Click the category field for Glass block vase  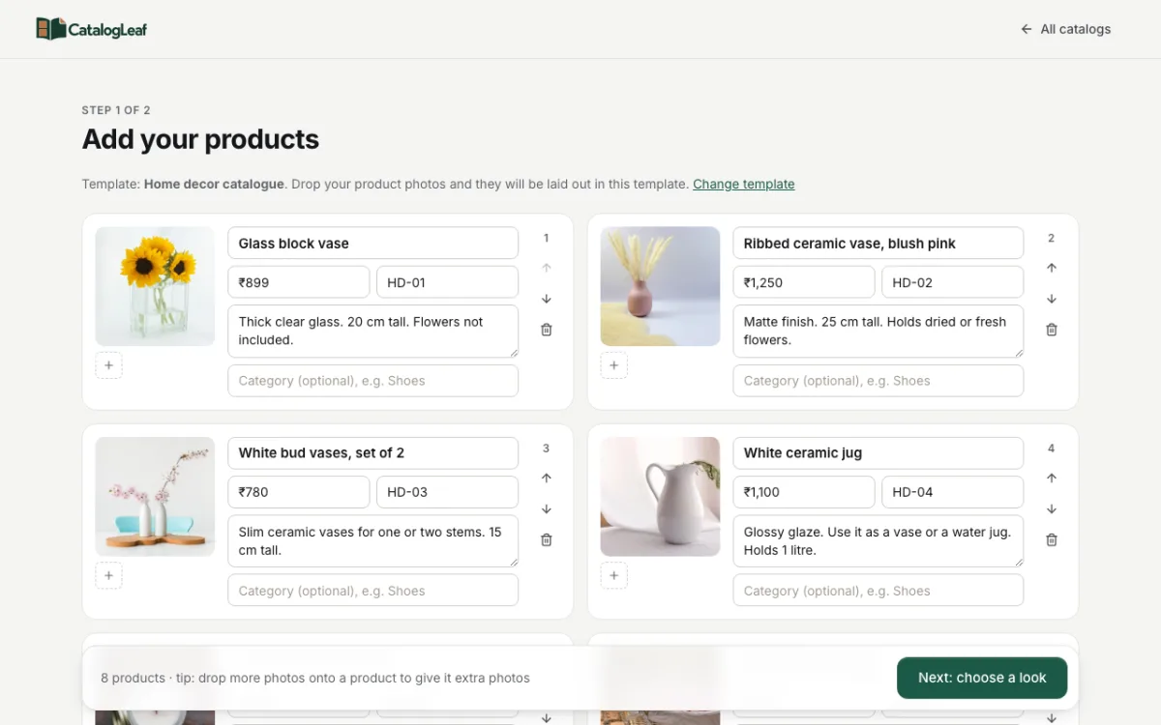[372, 381]
